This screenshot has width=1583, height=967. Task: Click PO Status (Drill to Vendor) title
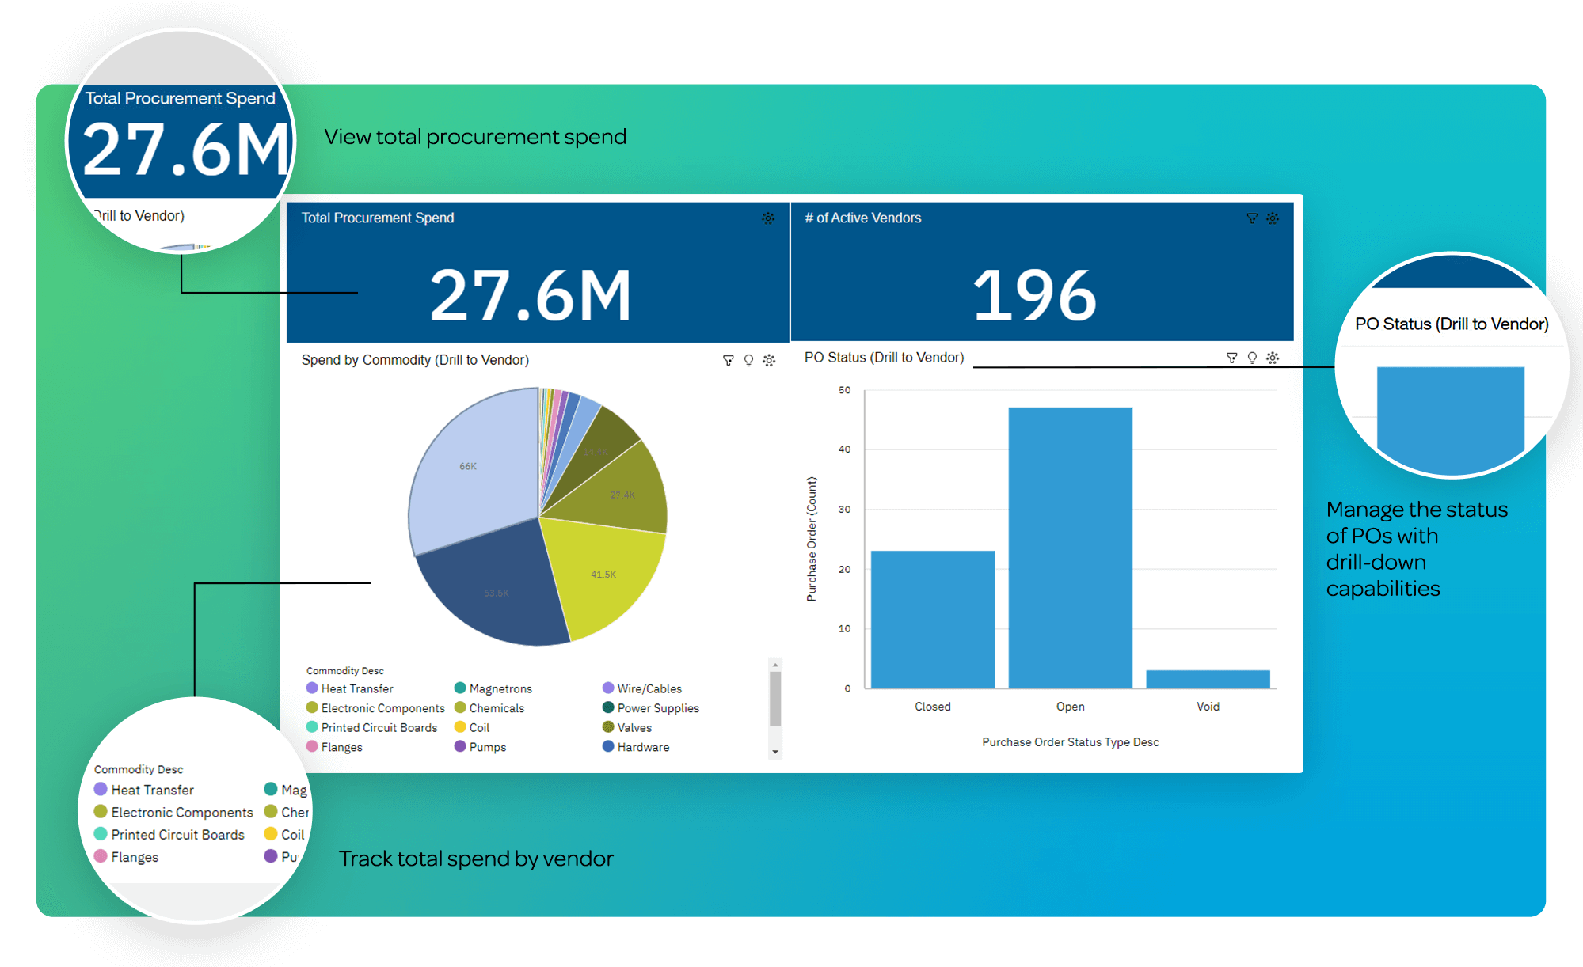coord(884,358)
